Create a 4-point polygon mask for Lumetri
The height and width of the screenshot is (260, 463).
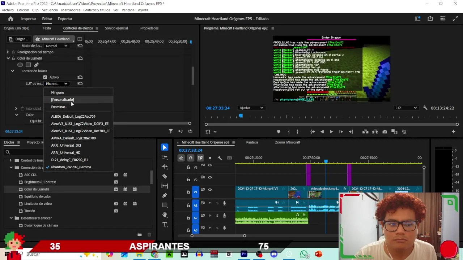pos(28,65)
